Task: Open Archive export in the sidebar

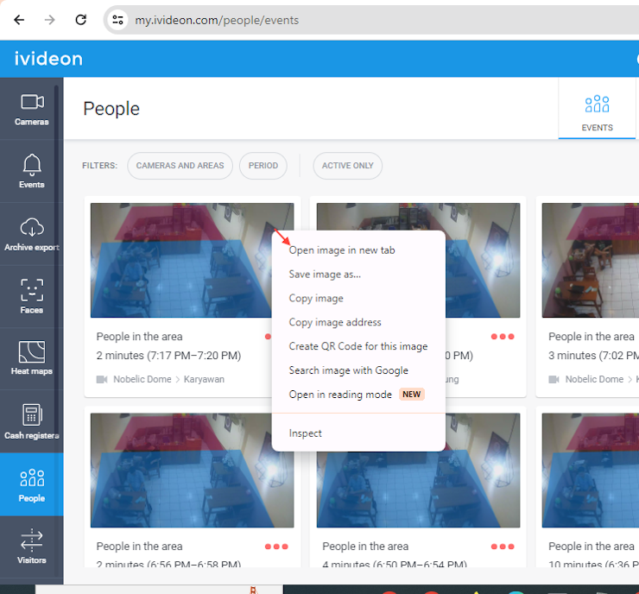Action: [32, 234]
